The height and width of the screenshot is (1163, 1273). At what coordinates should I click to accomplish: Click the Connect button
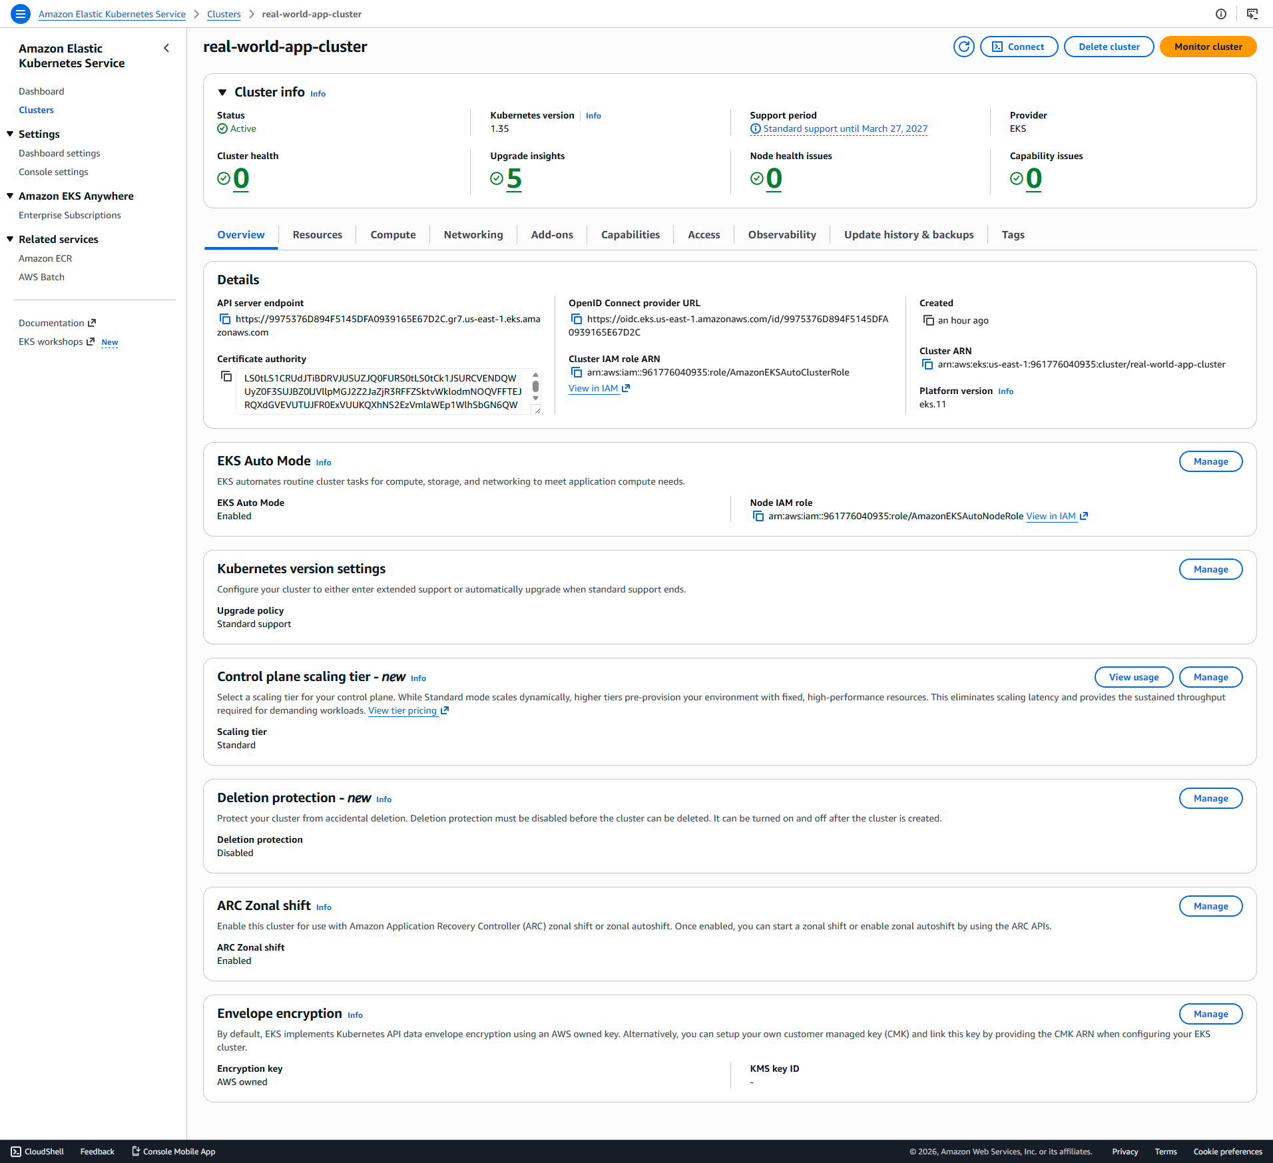click(1019, 47)
